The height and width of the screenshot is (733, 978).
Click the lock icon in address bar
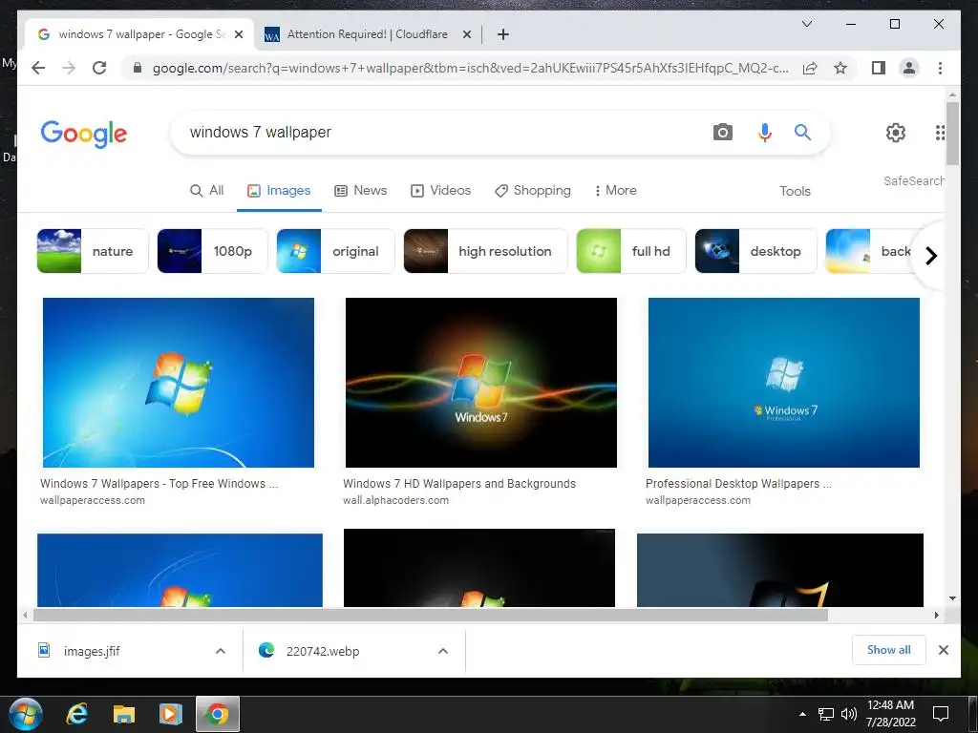pos(138,68)
